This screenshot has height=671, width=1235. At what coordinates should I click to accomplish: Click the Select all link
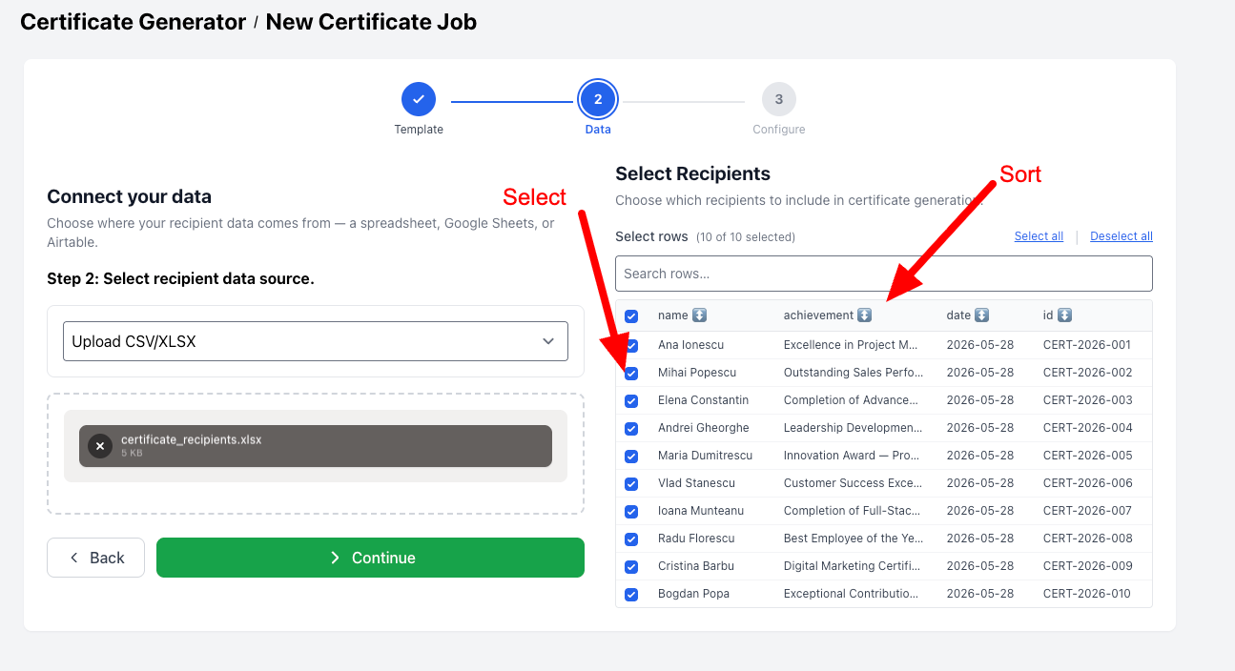coord(1039,236)
